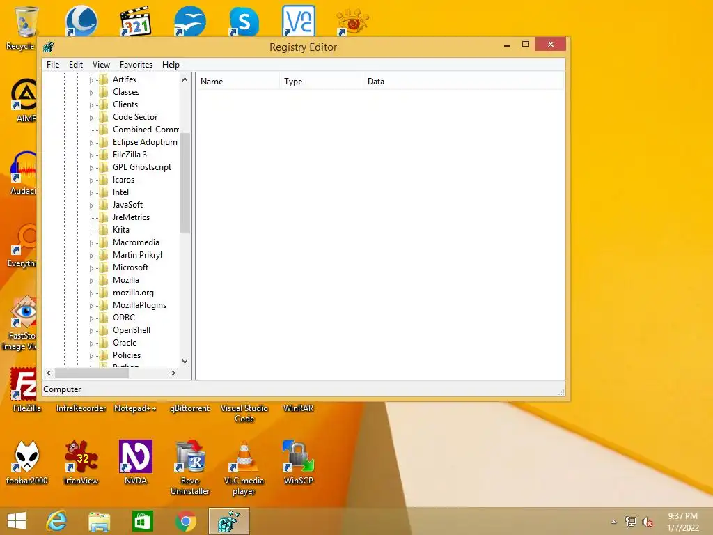Select the Icaros folder icon
This screenshot has height=535, width=713.
point(104,180)
